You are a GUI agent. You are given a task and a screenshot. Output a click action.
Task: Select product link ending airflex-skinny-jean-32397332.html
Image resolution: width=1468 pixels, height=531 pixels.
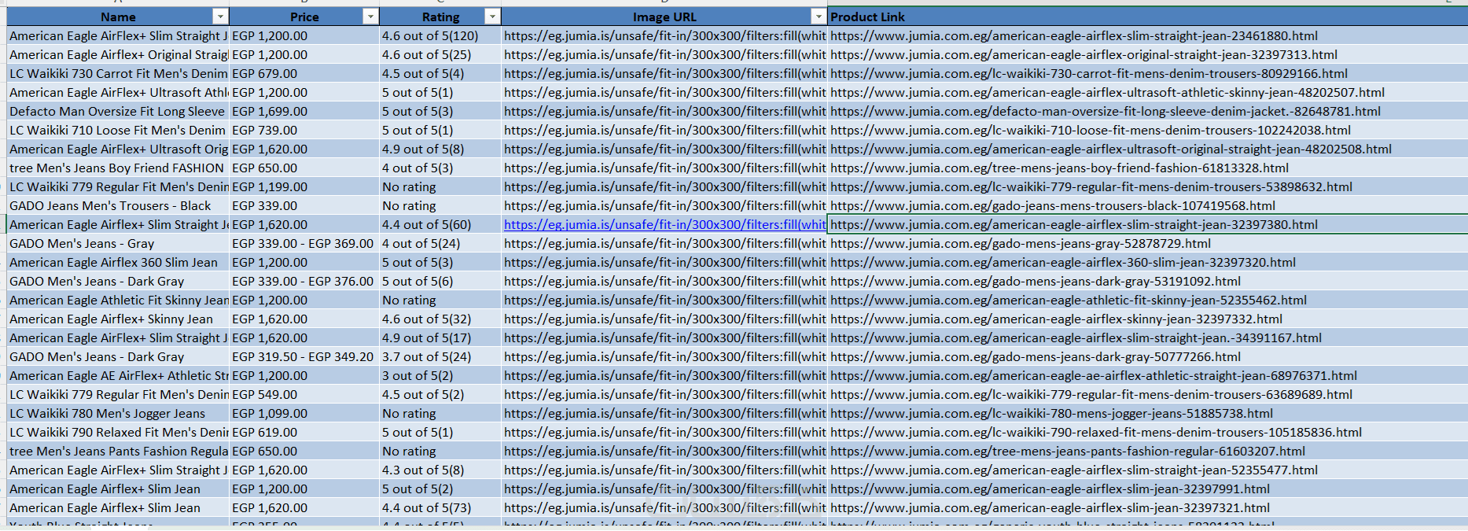click(1147, 319)
